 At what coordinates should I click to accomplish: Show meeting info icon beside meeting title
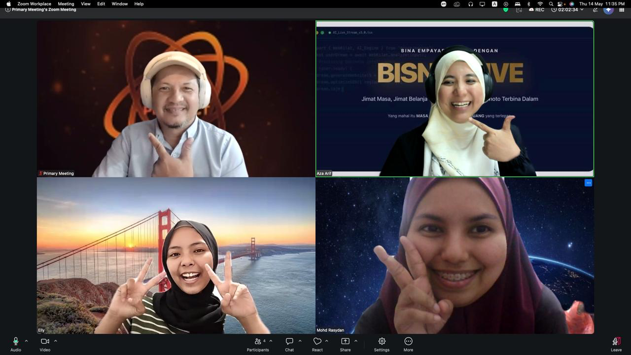click(x=8, y=9)
